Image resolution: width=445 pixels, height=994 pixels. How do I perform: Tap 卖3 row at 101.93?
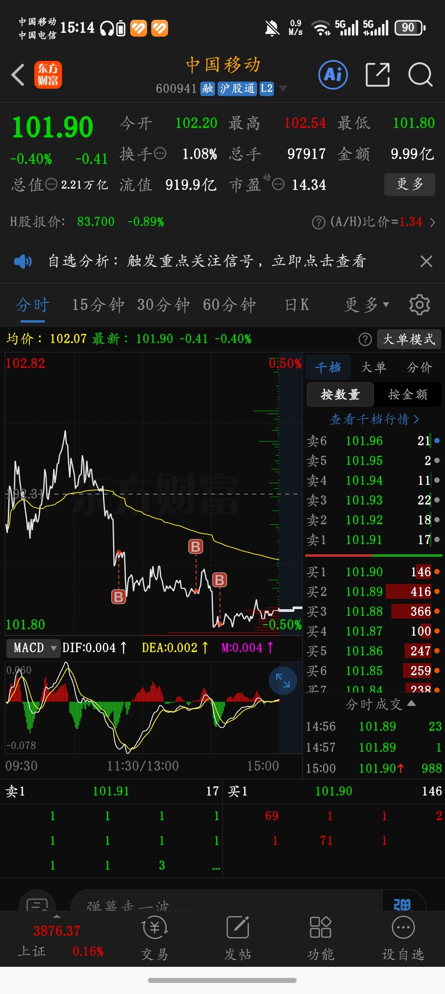pos(373,500)
